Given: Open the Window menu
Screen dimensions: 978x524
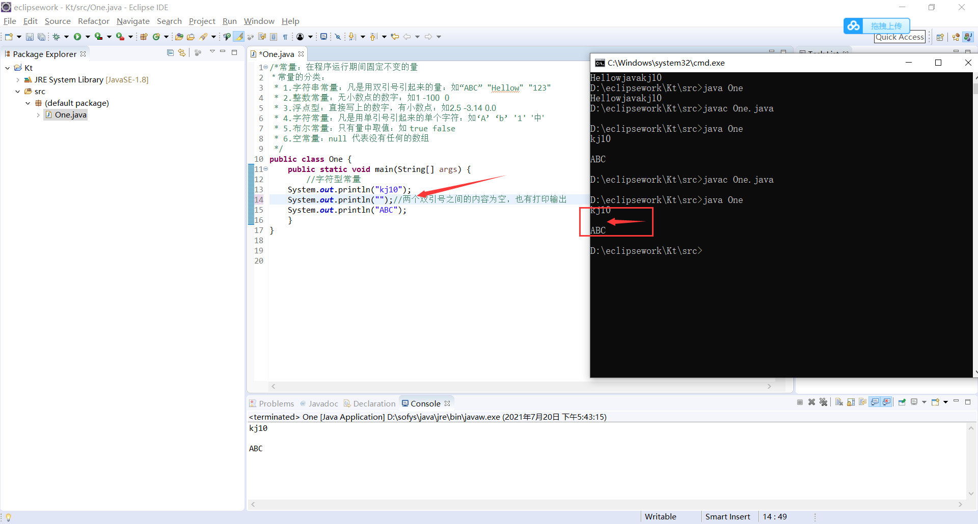Looking at the screenshot, I should pyautogui.click(x=259, y=21).
